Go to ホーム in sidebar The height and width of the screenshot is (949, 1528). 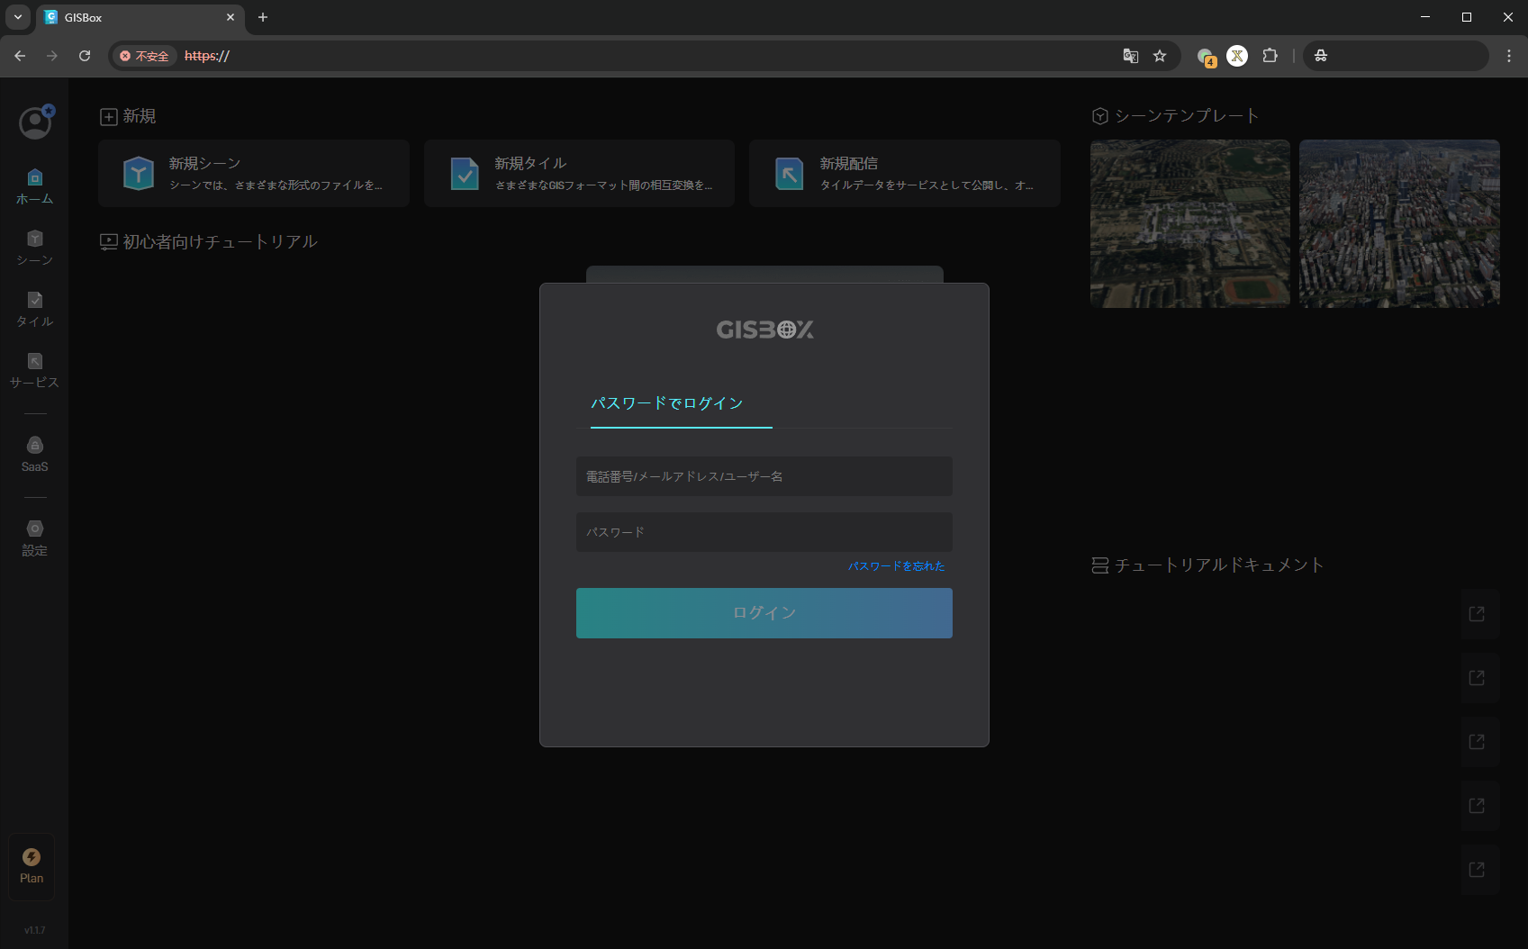tap(34, 187)
